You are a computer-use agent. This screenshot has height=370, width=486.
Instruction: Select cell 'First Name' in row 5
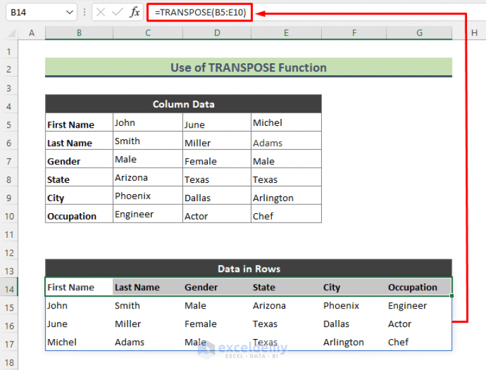[79, 123]
